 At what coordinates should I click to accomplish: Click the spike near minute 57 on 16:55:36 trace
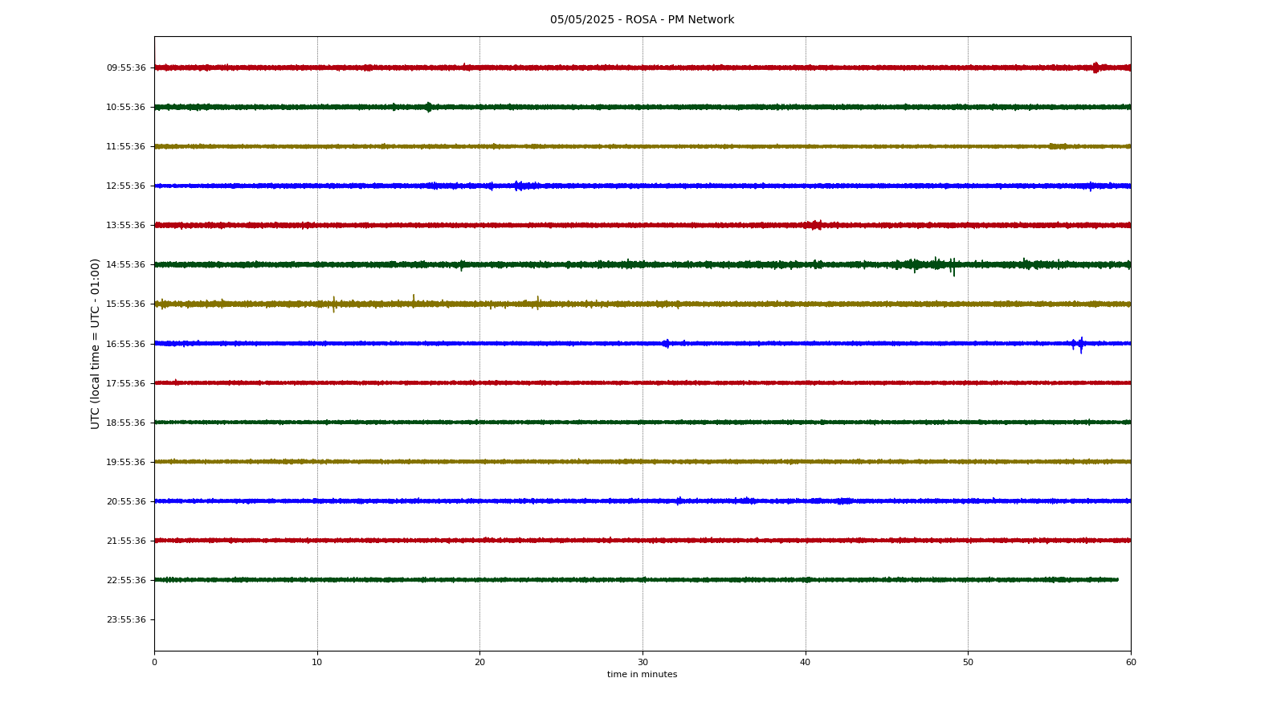click(1081, 345)
